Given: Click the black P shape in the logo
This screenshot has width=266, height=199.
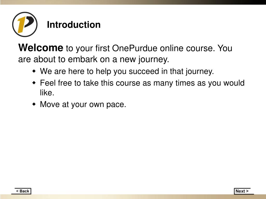Looking at the screenshot, I should pos(29,22).
